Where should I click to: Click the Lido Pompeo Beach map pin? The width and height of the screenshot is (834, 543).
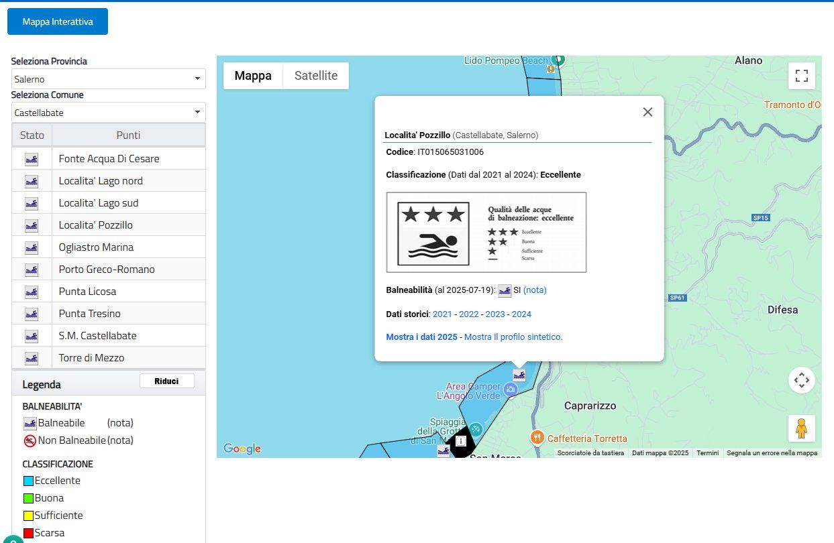[x=558, y=60]
